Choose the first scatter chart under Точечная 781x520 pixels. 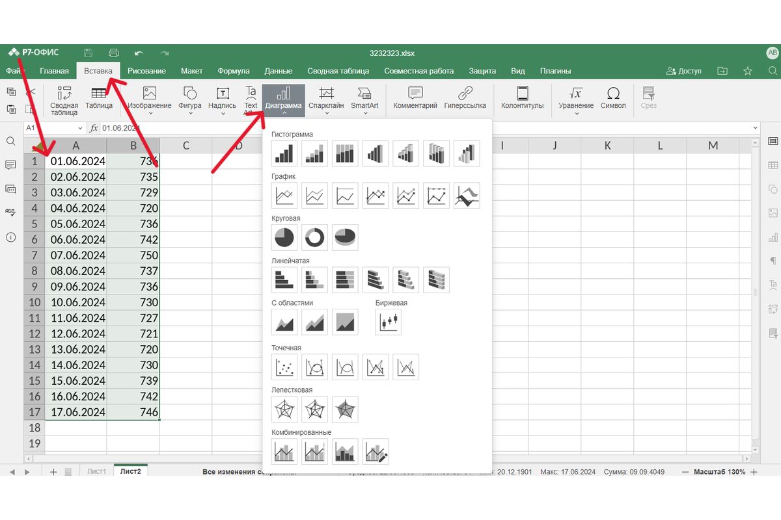click(284, 367)
